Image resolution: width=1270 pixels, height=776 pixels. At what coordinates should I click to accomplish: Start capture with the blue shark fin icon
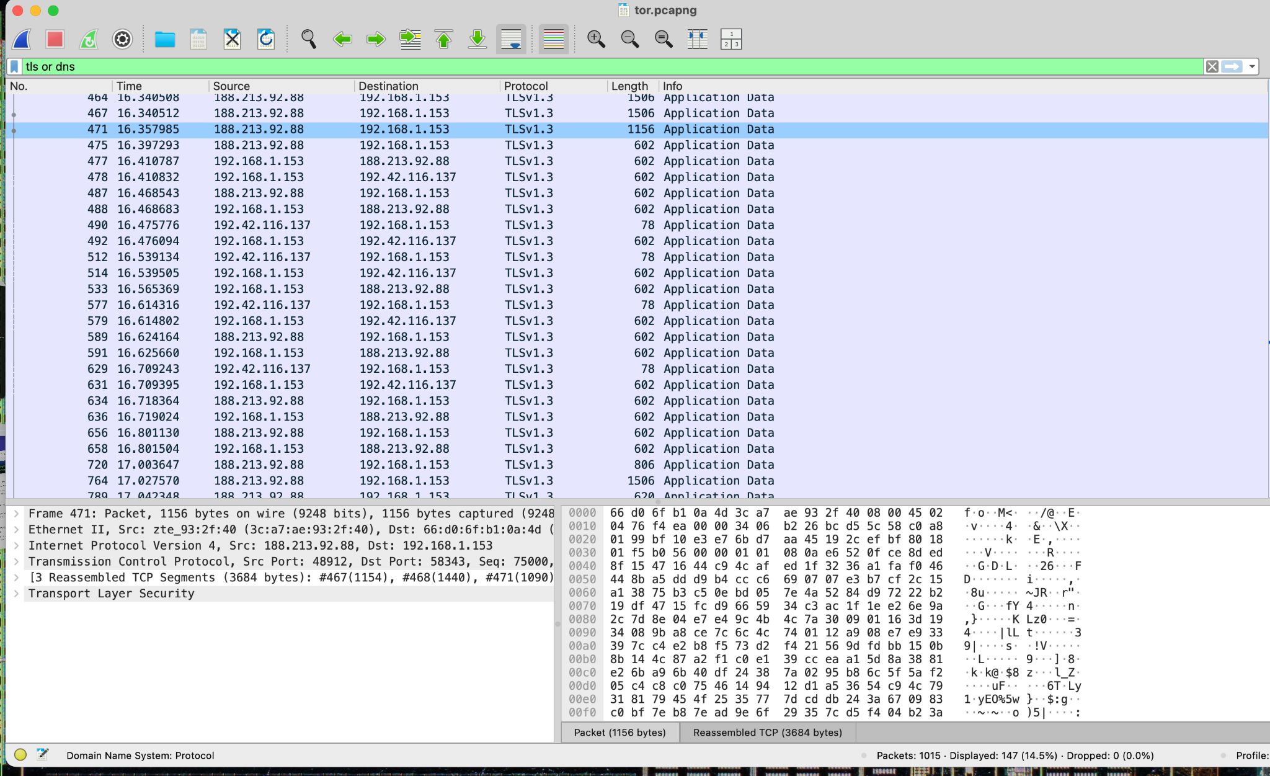pos(22,39)
